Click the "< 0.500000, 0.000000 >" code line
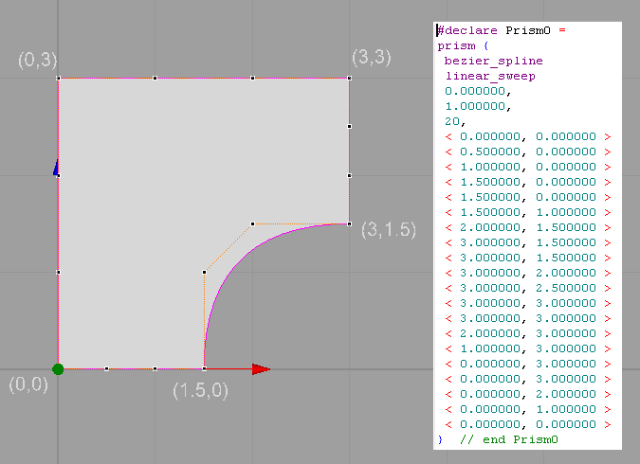Screen dimensions: 640x464 [527, 152]
